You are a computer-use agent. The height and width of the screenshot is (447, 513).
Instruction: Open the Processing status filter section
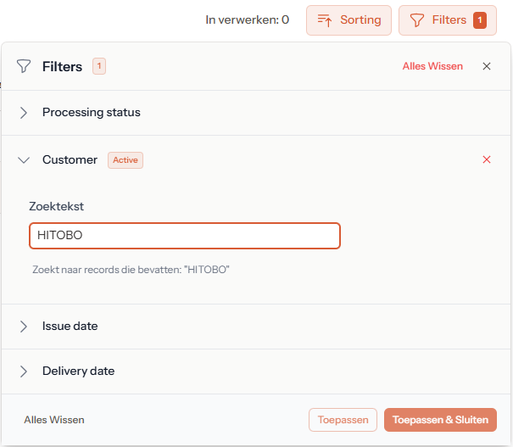(92, 113)
